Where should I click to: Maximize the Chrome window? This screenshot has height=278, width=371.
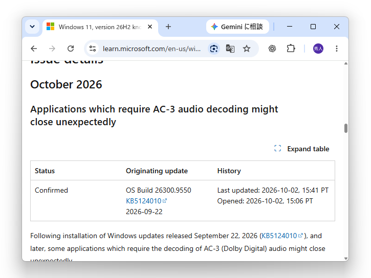click(313, 27)
